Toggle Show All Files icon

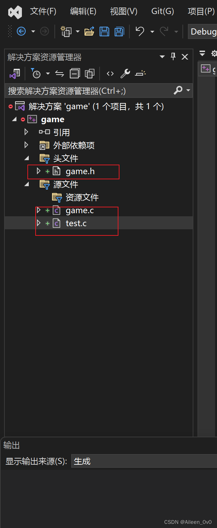(x=90, y=73)
